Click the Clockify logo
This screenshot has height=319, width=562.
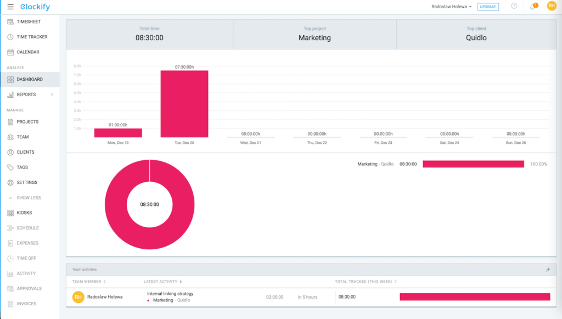(x=35, y=7)
